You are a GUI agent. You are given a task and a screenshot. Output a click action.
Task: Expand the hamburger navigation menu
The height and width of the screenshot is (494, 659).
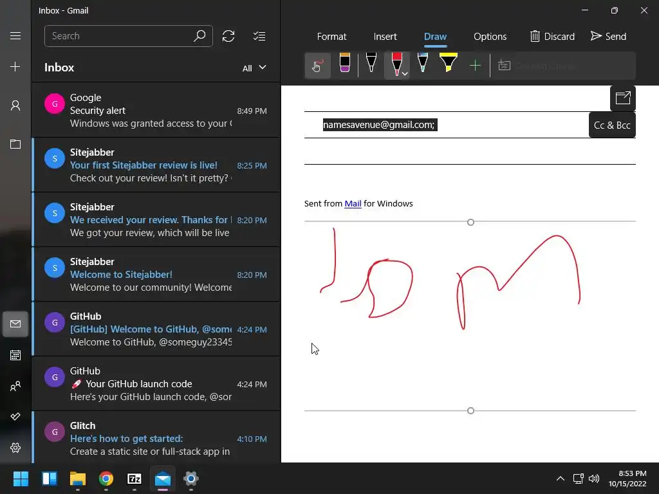pos(15,36)
